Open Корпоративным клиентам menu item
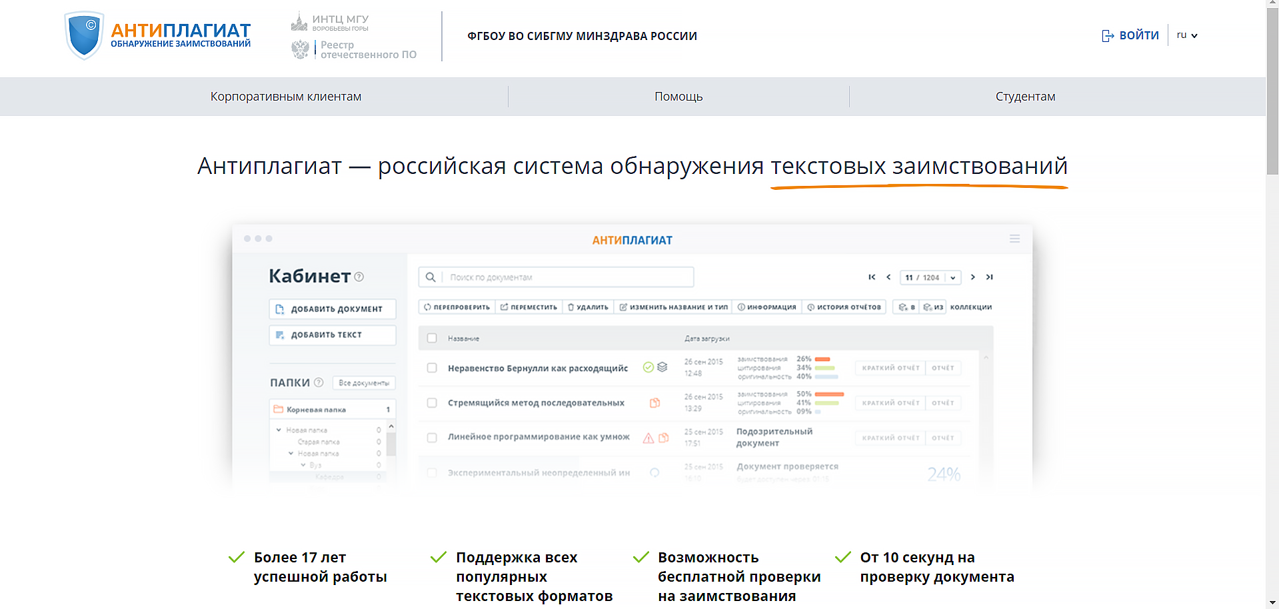Screen dimensions: 1279x609 tap(286, 97)
